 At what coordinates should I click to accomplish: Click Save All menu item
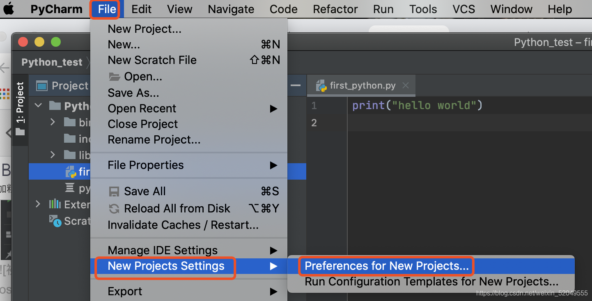189,191
